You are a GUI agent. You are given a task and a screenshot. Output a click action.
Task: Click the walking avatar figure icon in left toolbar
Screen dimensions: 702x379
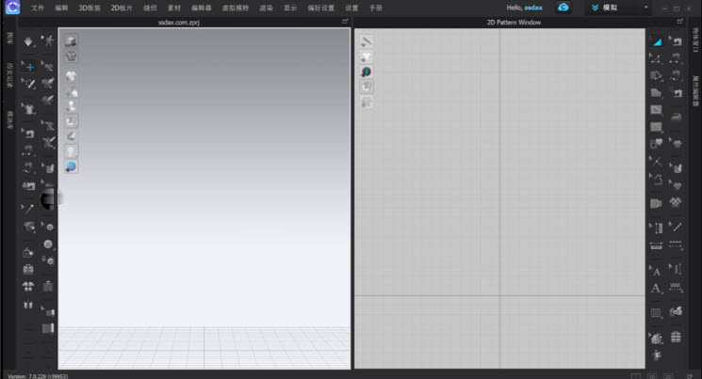tap(47, 41)
